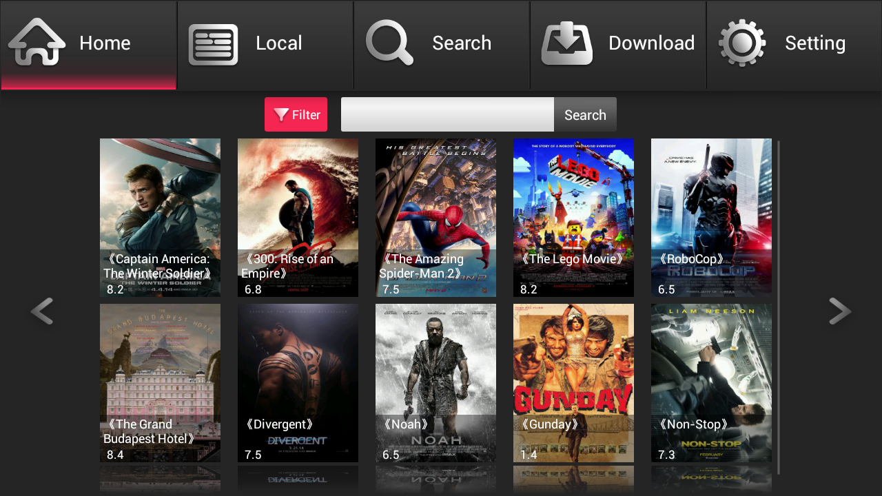Click the 6.5 rating on Noah
This screenshot has height=496, width=882.
[x=391, y=455]
